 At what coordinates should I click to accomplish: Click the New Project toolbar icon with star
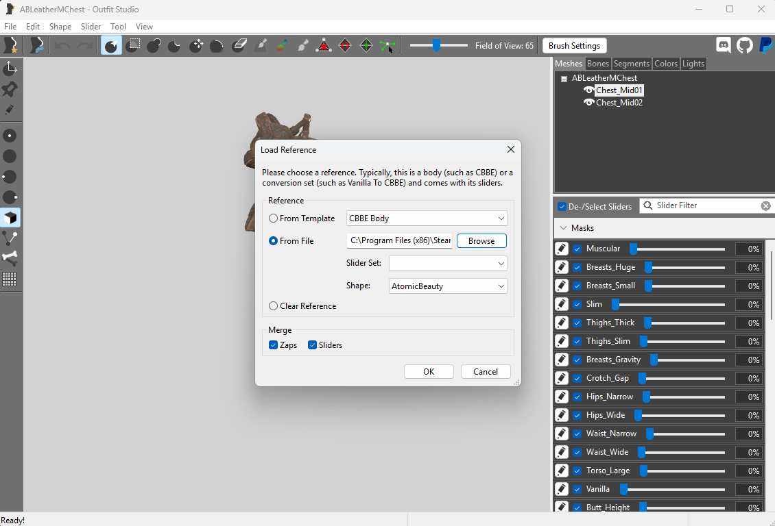(x=10, y=45)
